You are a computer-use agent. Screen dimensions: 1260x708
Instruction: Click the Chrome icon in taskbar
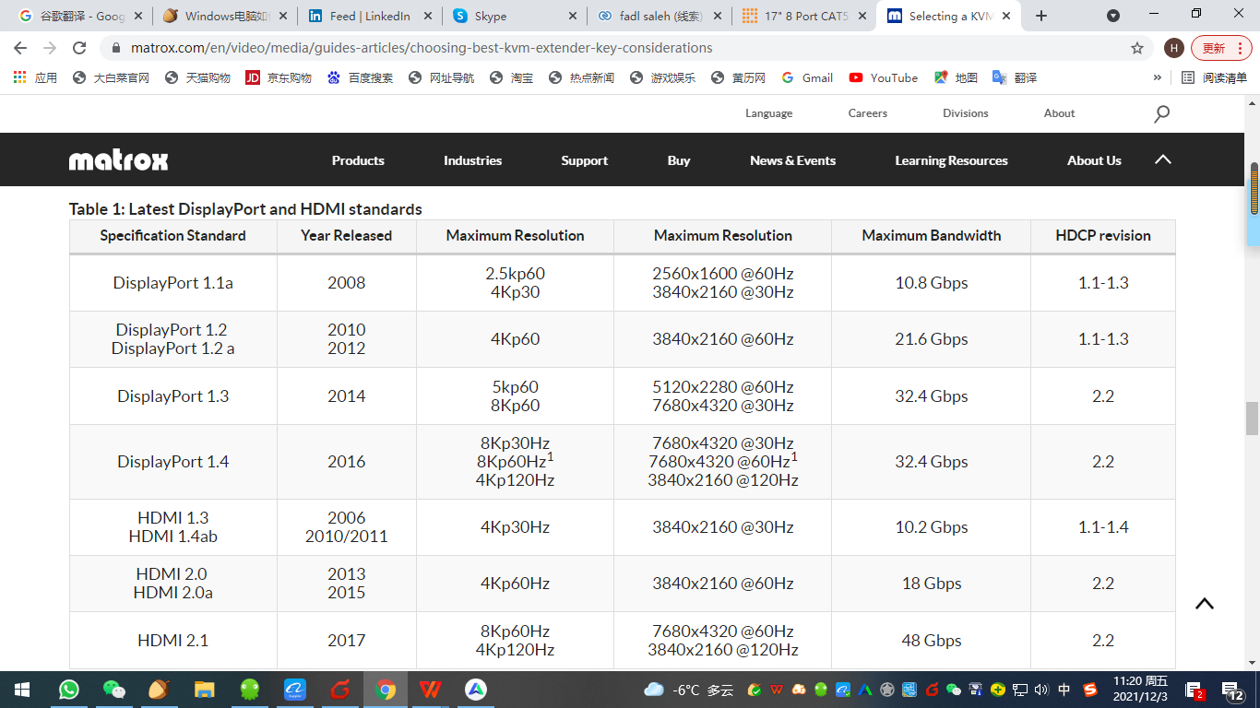(386, 690)
